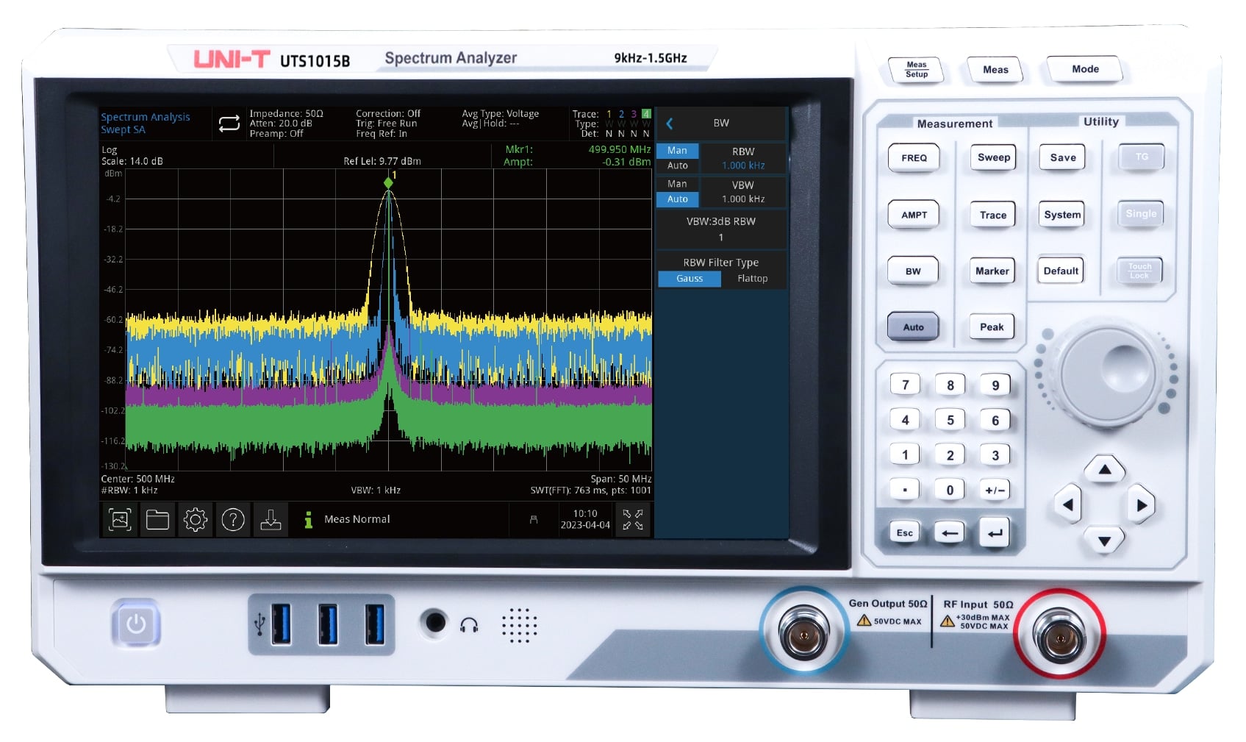1246x742 pixels.
Task: Push the Trace key
Action: [992, 215]
